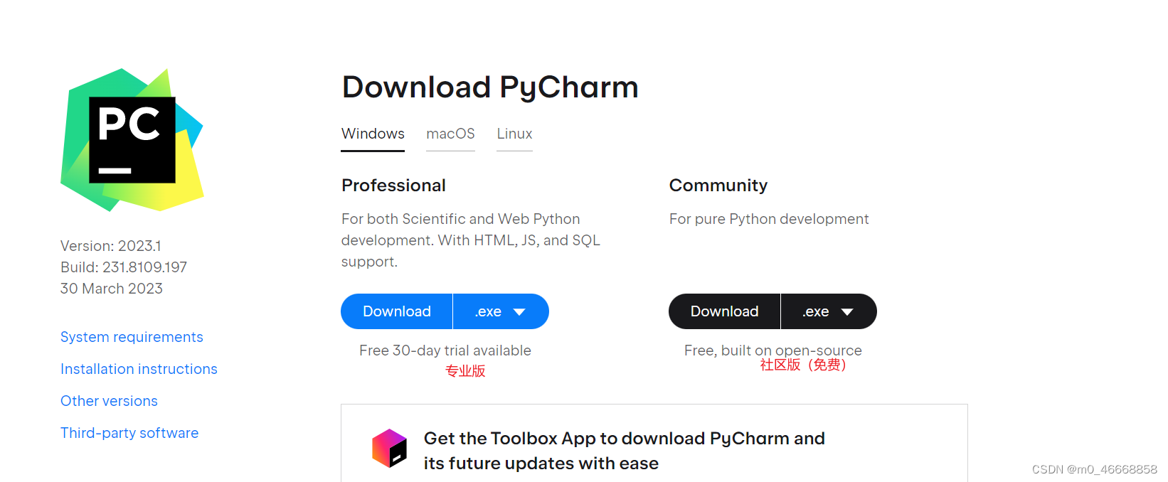This screenshot has width=1168, height=482.
Task: Open the System requirements link
Action: [132, 337]
